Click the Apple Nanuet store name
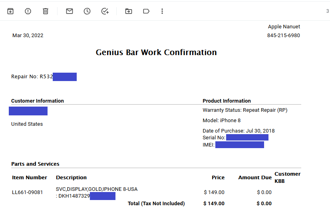This screenshot has height=212, width=330. [x=284, y=27]
